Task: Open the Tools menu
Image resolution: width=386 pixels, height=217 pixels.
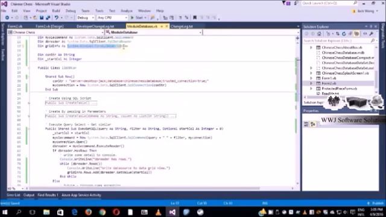Action: [99, 11]
